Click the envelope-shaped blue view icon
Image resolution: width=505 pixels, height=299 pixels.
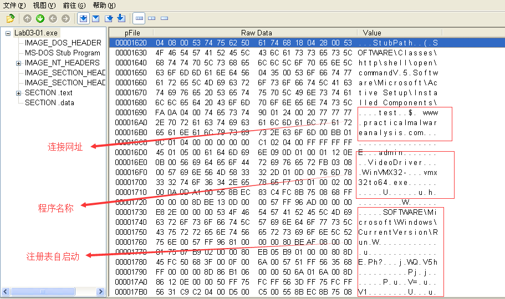[x=96, y=19]
